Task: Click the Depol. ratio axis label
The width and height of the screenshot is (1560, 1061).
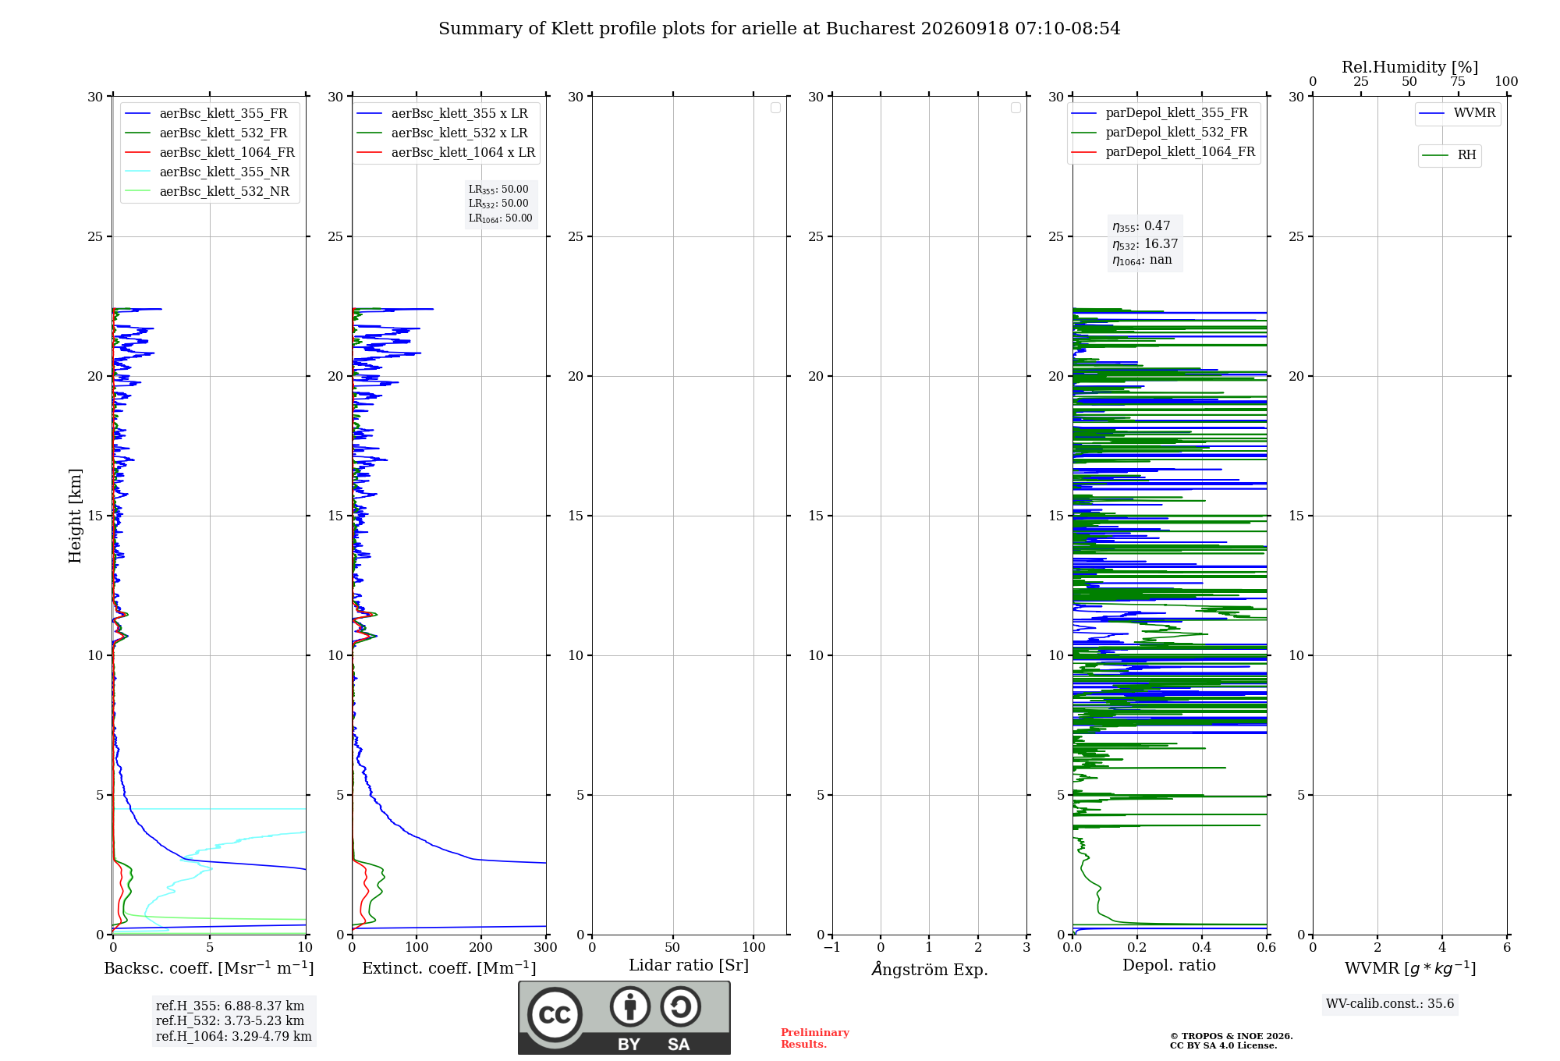Action: coord(1169,966)
